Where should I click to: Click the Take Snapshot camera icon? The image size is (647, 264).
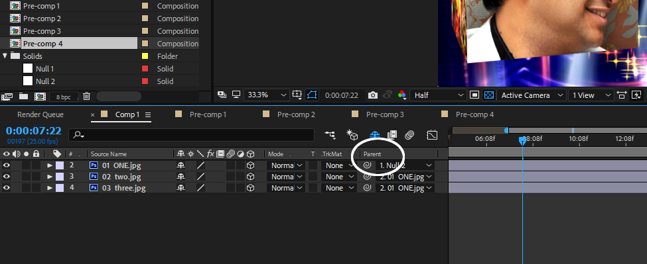tap(372, 95)
